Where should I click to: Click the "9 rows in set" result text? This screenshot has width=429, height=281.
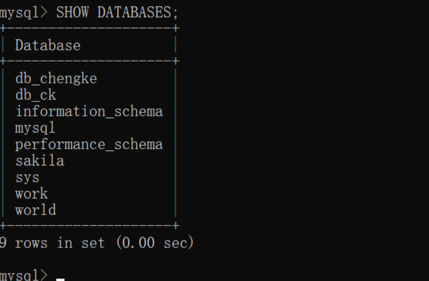[x=53, y=243]
